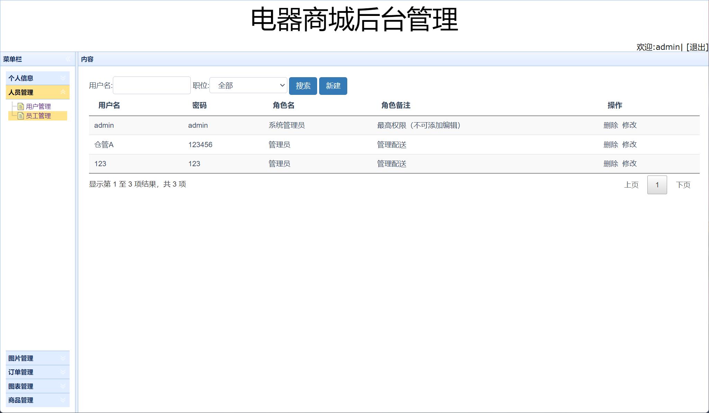Open the 职位 dropdown showing 全部
709x413 pixels.
[248, 85]
